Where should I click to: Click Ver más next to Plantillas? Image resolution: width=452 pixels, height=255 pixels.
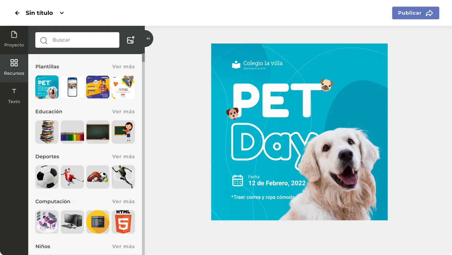click(x=123, y=67)
